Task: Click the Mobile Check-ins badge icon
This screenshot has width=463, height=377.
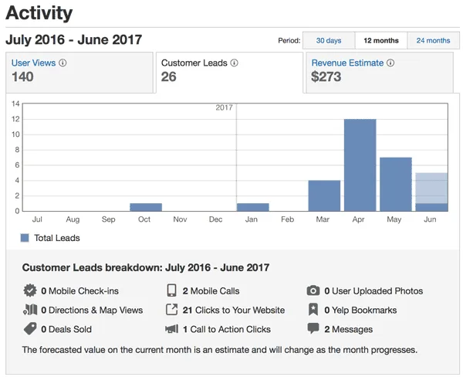Action: point(30,291)
